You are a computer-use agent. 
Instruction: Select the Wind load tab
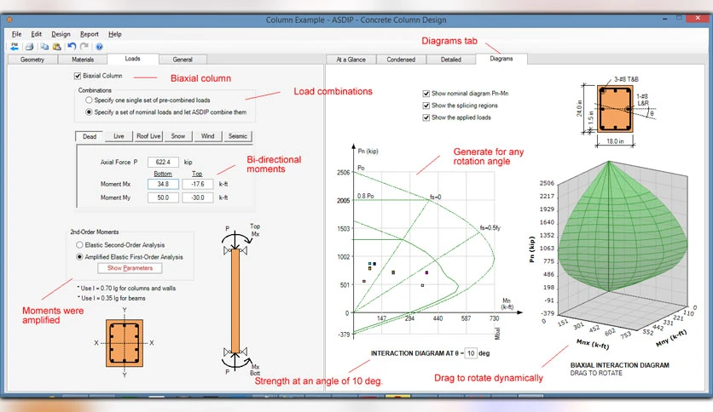point(208,136)
